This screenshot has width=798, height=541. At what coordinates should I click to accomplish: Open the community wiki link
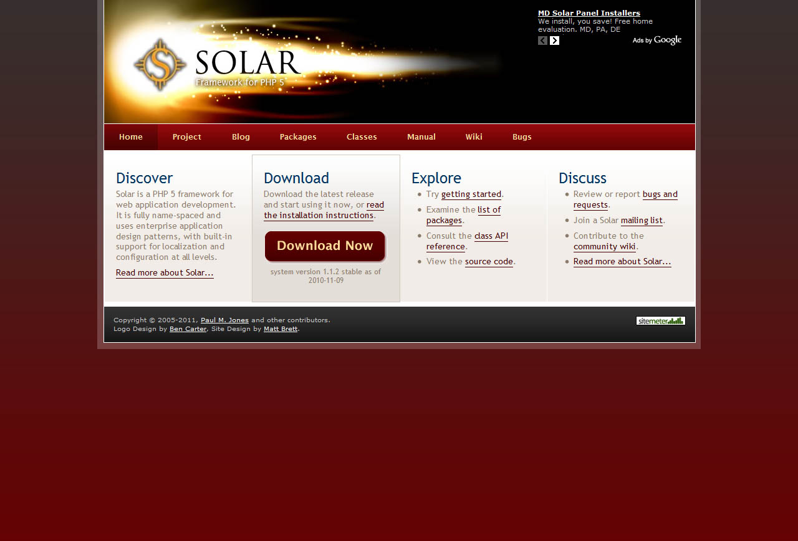(605, 247)
